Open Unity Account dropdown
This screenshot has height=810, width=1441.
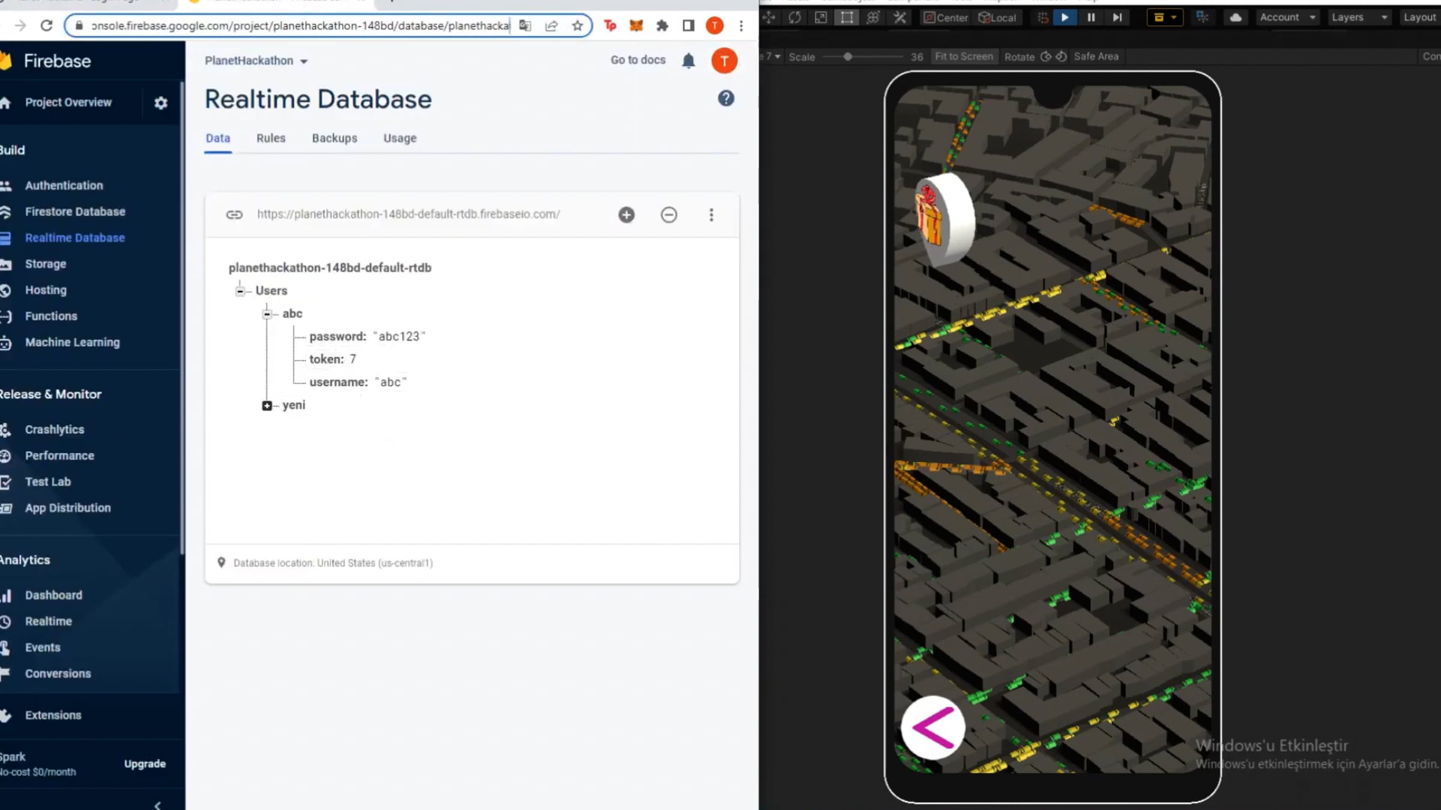point(1287,17)
